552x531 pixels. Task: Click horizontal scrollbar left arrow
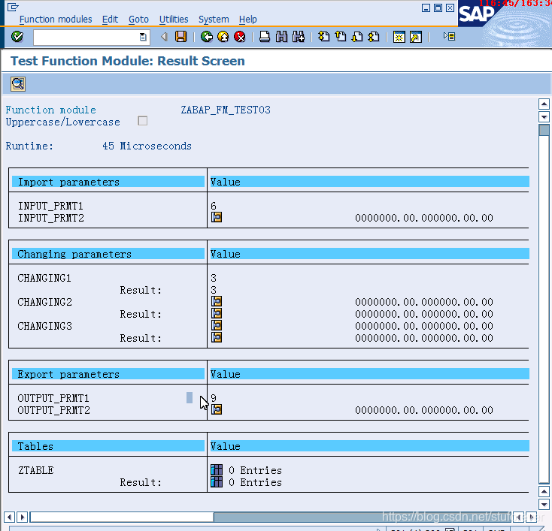click(9, 517)
